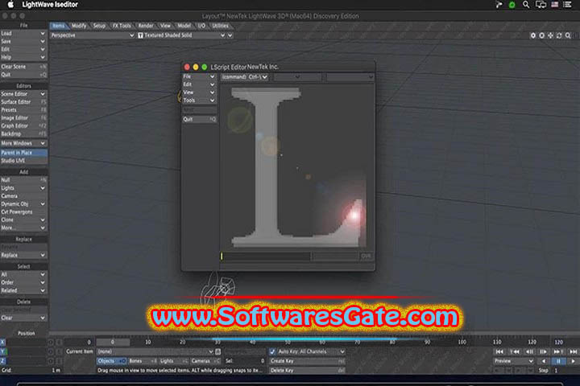Click the US flag input source icon
The height and width of the screenshot is (386, 580).
click(554, 5)
